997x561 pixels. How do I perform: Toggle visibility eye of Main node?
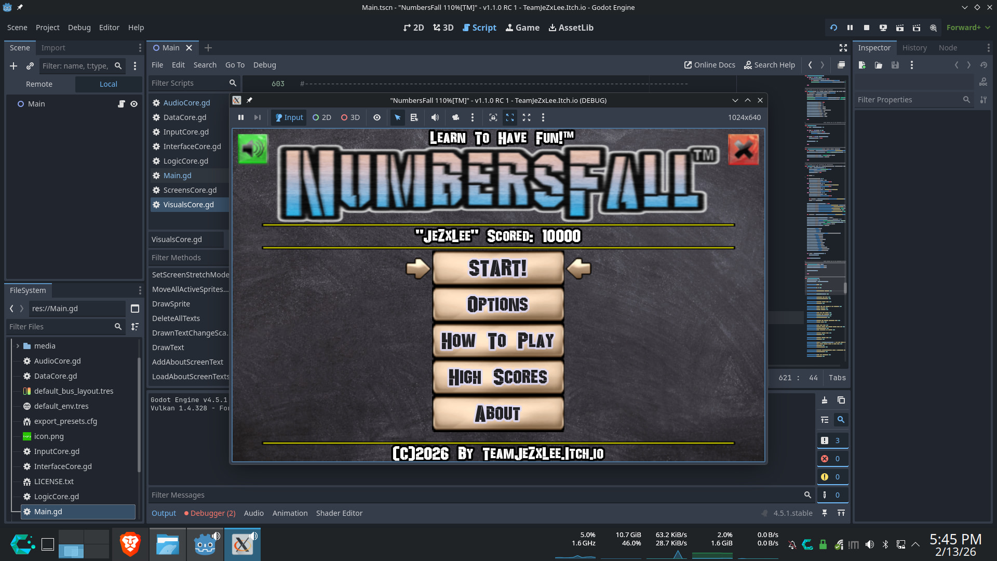[x=134, y=104]
